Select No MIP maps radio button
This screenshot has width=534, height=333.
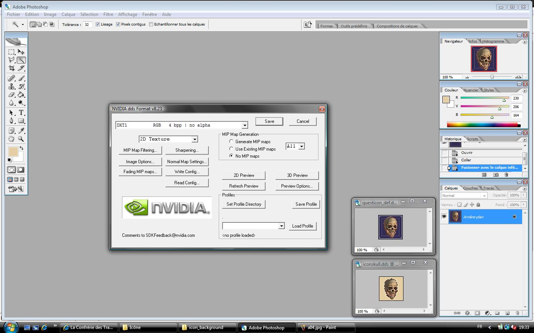pos(231,156)
